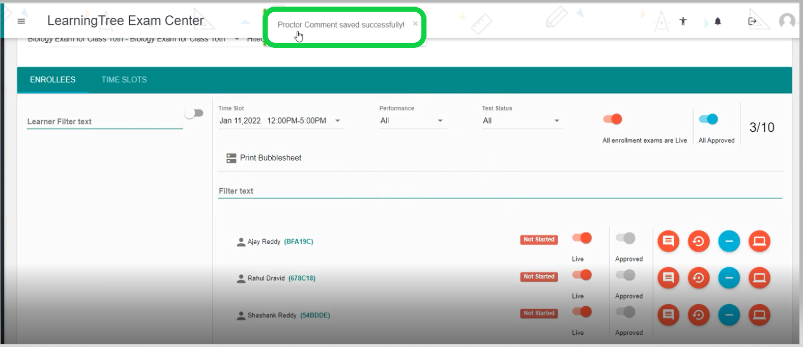
Task: Click the logout icon in header
Action: click(752, 21)
